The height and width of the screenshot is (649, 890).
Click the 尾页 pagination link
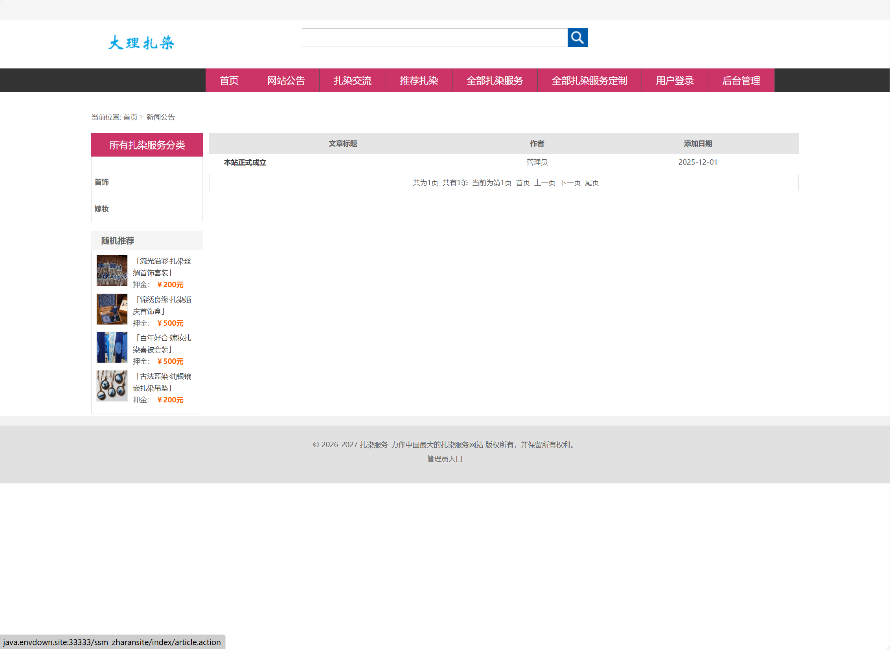pos(592,183)
